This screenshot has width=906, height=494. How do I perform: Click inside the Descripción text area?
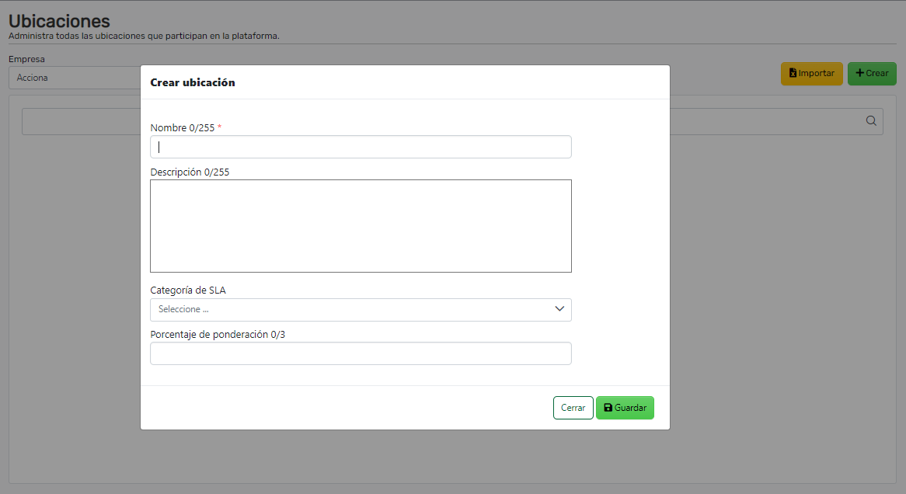[361, 226]
